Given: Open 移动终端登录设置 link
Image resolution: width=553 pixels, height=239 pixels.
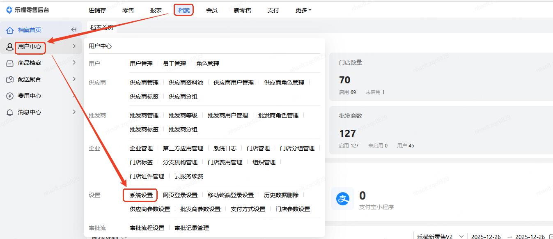Looking at the screenshot, I should [231, 195].
